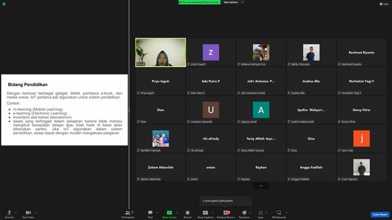Select Agung Ismail avatar tile

pyautogui.click(x=261, y=110)
